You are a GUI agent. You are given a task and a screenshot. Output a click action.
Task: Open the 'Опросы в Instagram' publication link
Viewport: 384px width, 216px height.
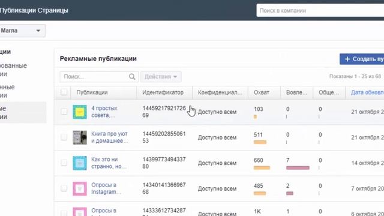pyautogui.click(x=106, y=188)
